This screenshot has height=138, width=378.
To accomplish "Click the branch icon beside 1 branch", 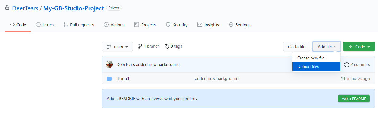I will click(140, 46).
